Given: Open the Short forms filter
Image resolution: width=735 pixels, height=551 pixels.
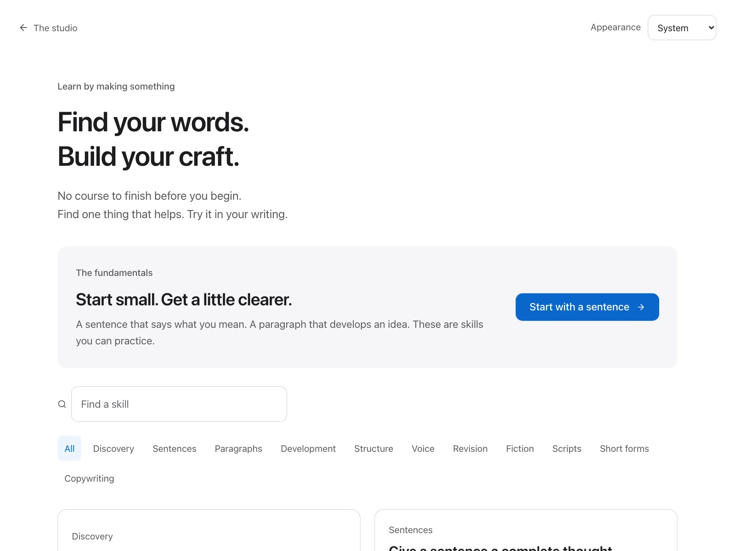Looking at the screenshot, I should pos(624,449).
